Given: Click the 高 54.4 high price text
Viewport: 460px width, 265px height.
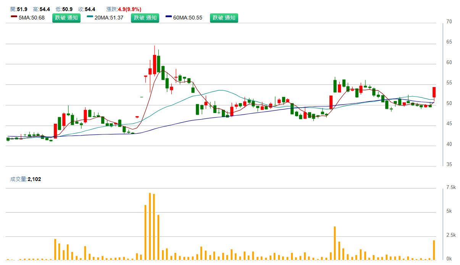Looking at the screenshot, I should pos(42,9).
